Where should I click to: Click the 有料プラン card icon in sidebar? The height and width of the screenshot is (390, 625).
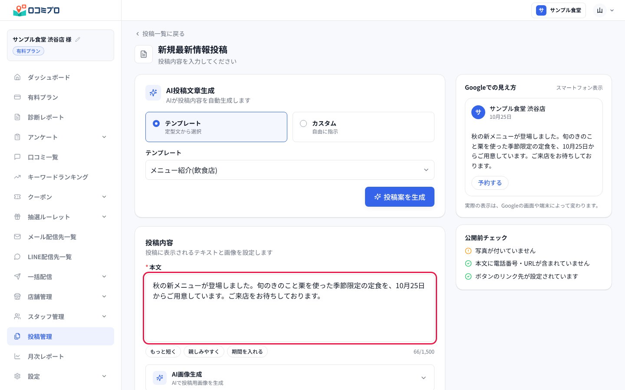(x=17, y=97)
